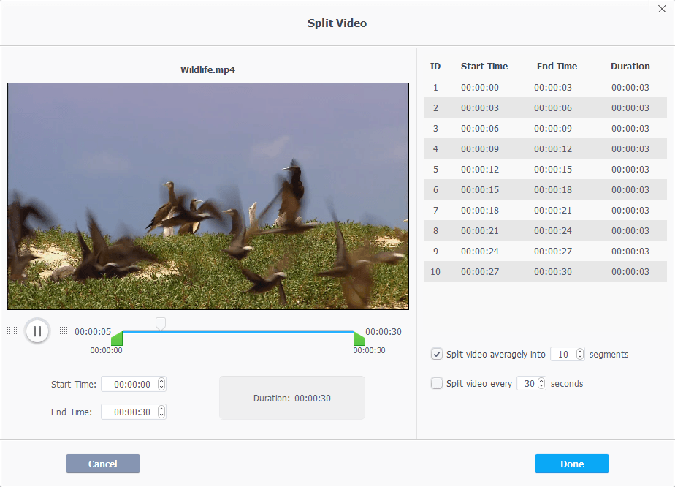The height and width of the screenshot is (487, 675).
Task: Click the green start trim marker
Action: point(117,339)
